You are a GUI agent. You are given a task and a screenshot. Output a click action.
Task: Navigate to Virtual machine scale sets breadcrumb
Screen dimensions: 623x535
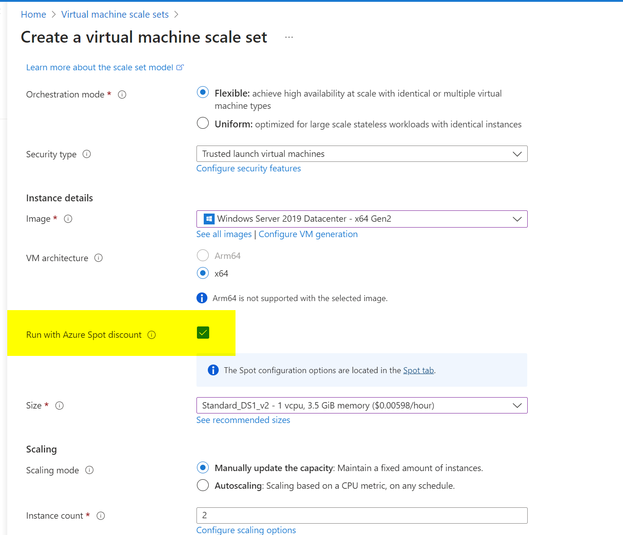[115, 15]
